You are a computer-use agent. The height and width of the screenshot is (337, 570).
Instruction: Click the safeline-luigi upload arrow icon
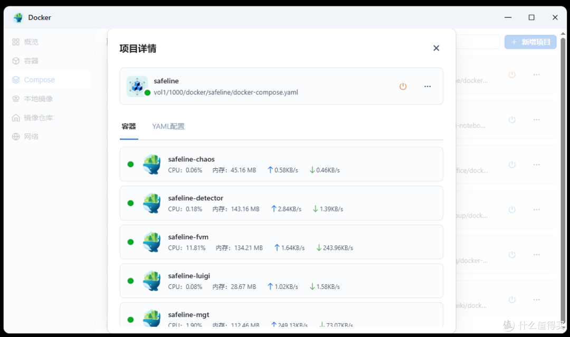[x=270, y=286]
